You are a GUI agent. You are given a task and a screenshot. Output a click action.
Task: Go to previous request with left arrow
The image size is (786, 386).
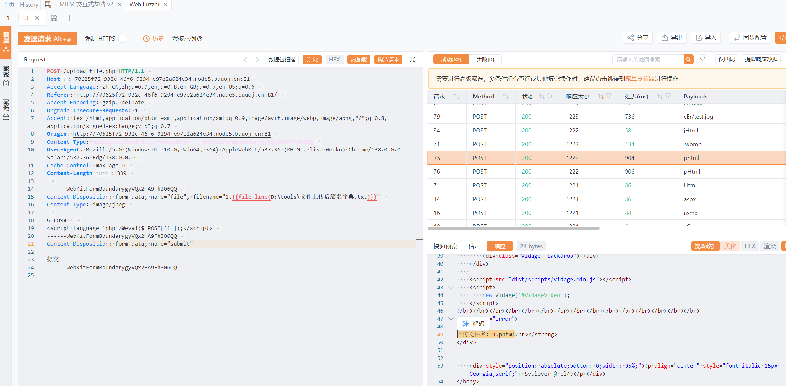245,60
